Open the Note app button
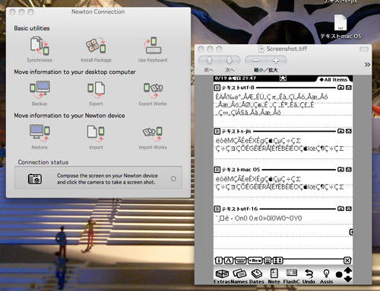Screen dimensions: 380x291 coord(274,276)
